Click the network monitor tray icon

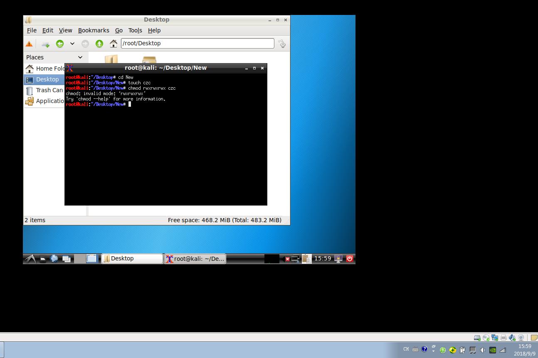point(295,258)
